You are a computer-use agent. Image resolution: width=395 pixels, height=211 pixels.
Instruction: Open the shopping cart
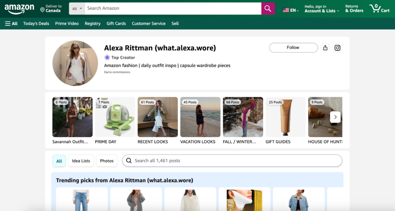(x=379, y=8)
